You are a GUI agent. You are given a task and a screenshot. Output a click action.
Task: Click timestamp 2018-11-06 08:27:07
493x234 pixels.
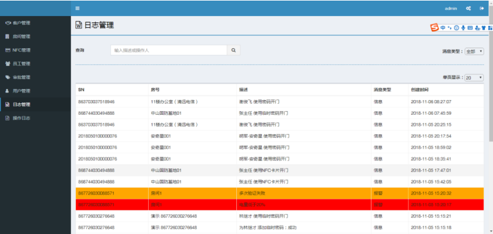431,102
